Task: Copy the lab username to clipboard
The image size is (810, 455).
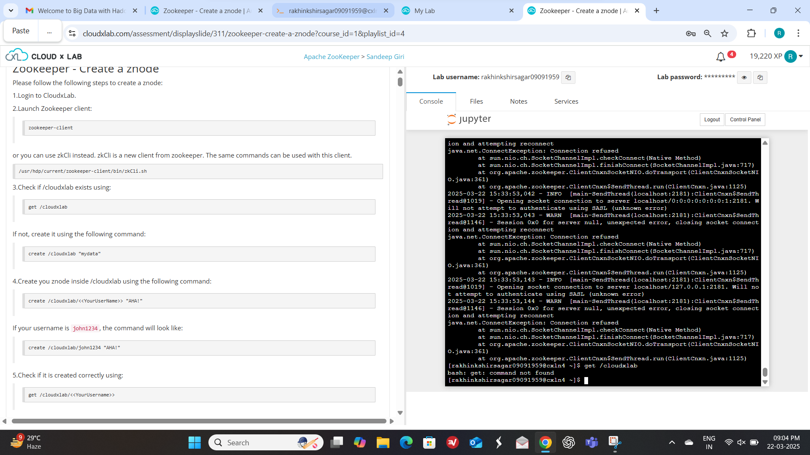Action: 568,78
